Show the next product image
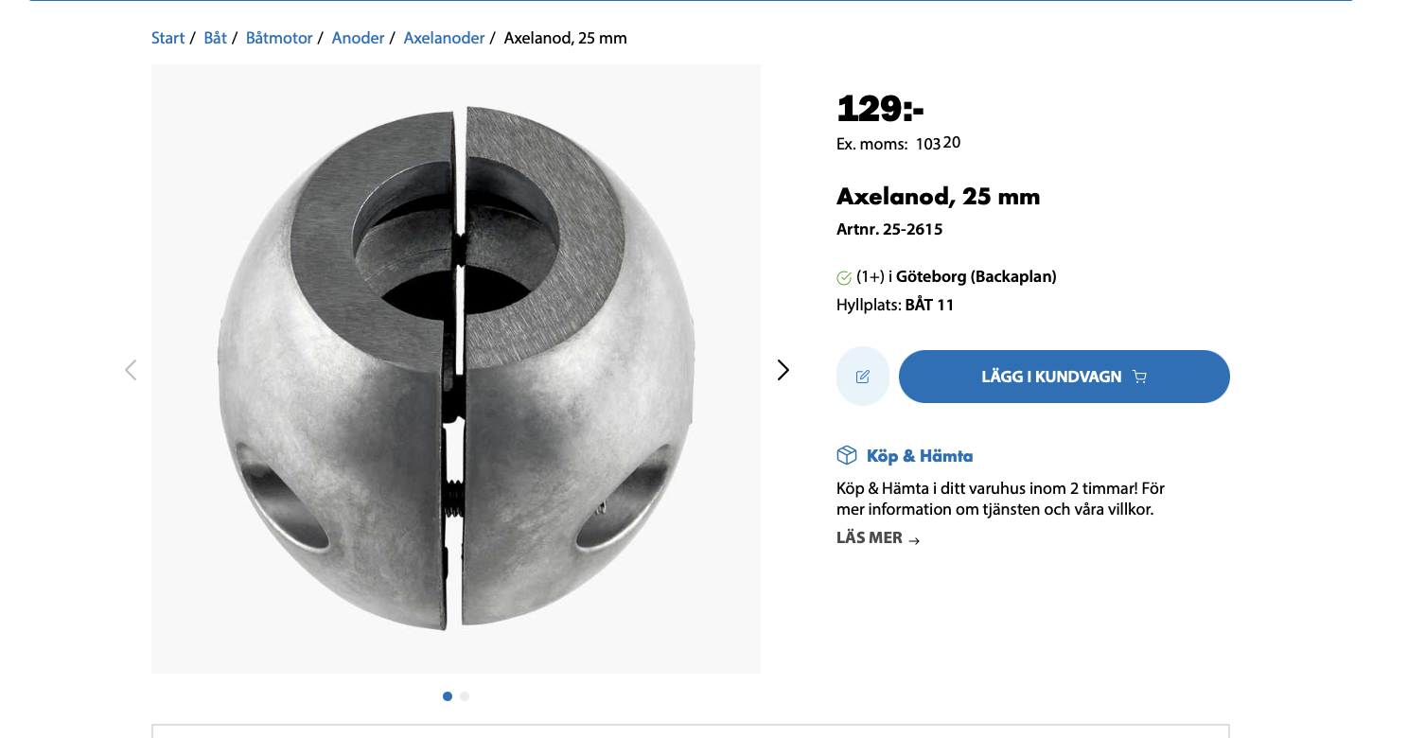This screenshot has width=1425, height=738. pos(783,370)
